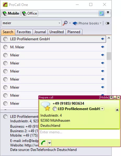Screen dimensions: 121x156
Task: Click 92360 Mühlhausen in popup
Action: 55,120
